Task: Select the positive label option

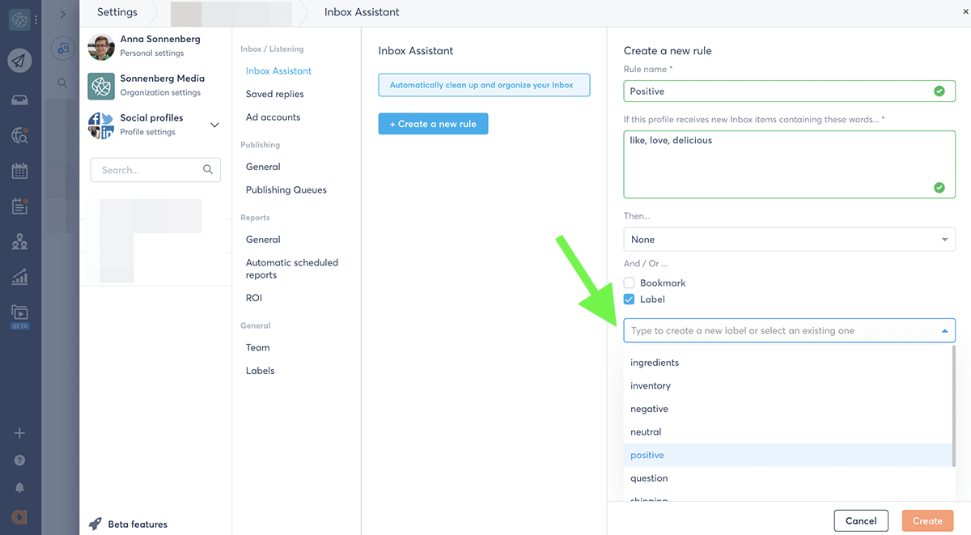Action: (x=647, y=455)
